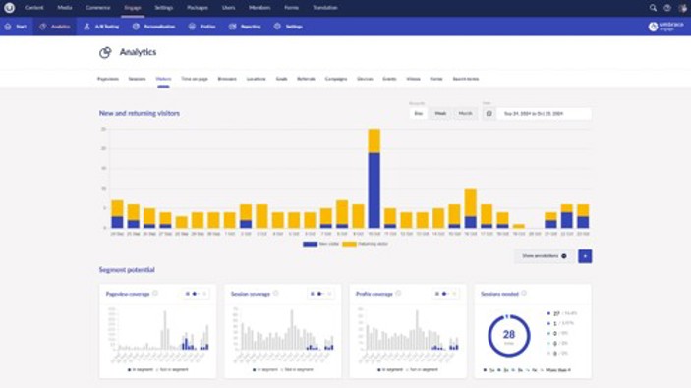Add annotation with blue plus button
The height and width of the screenshot is (388, 691).
coord(585,256)
